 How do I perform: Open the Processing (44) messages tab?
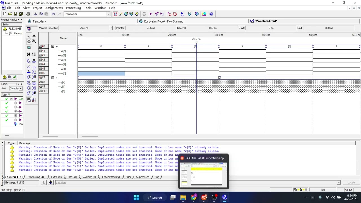pyautogui.click(x=36, y=177)
